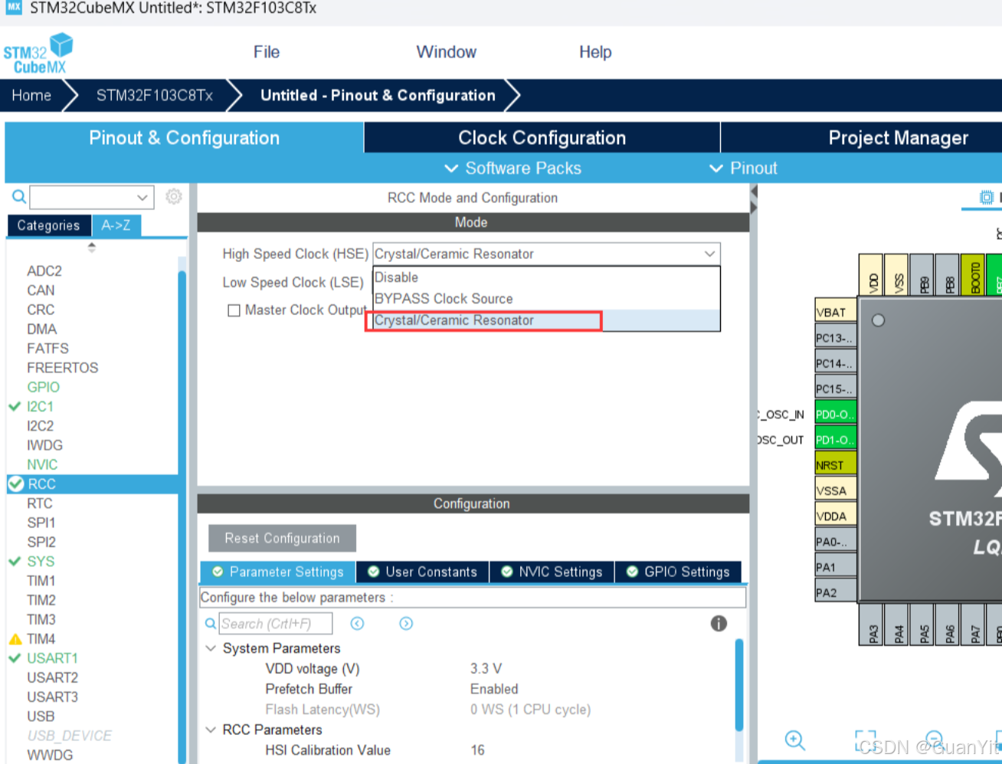Open the Help menu
The image size is (1002, 764).
[x=595, y=52]
